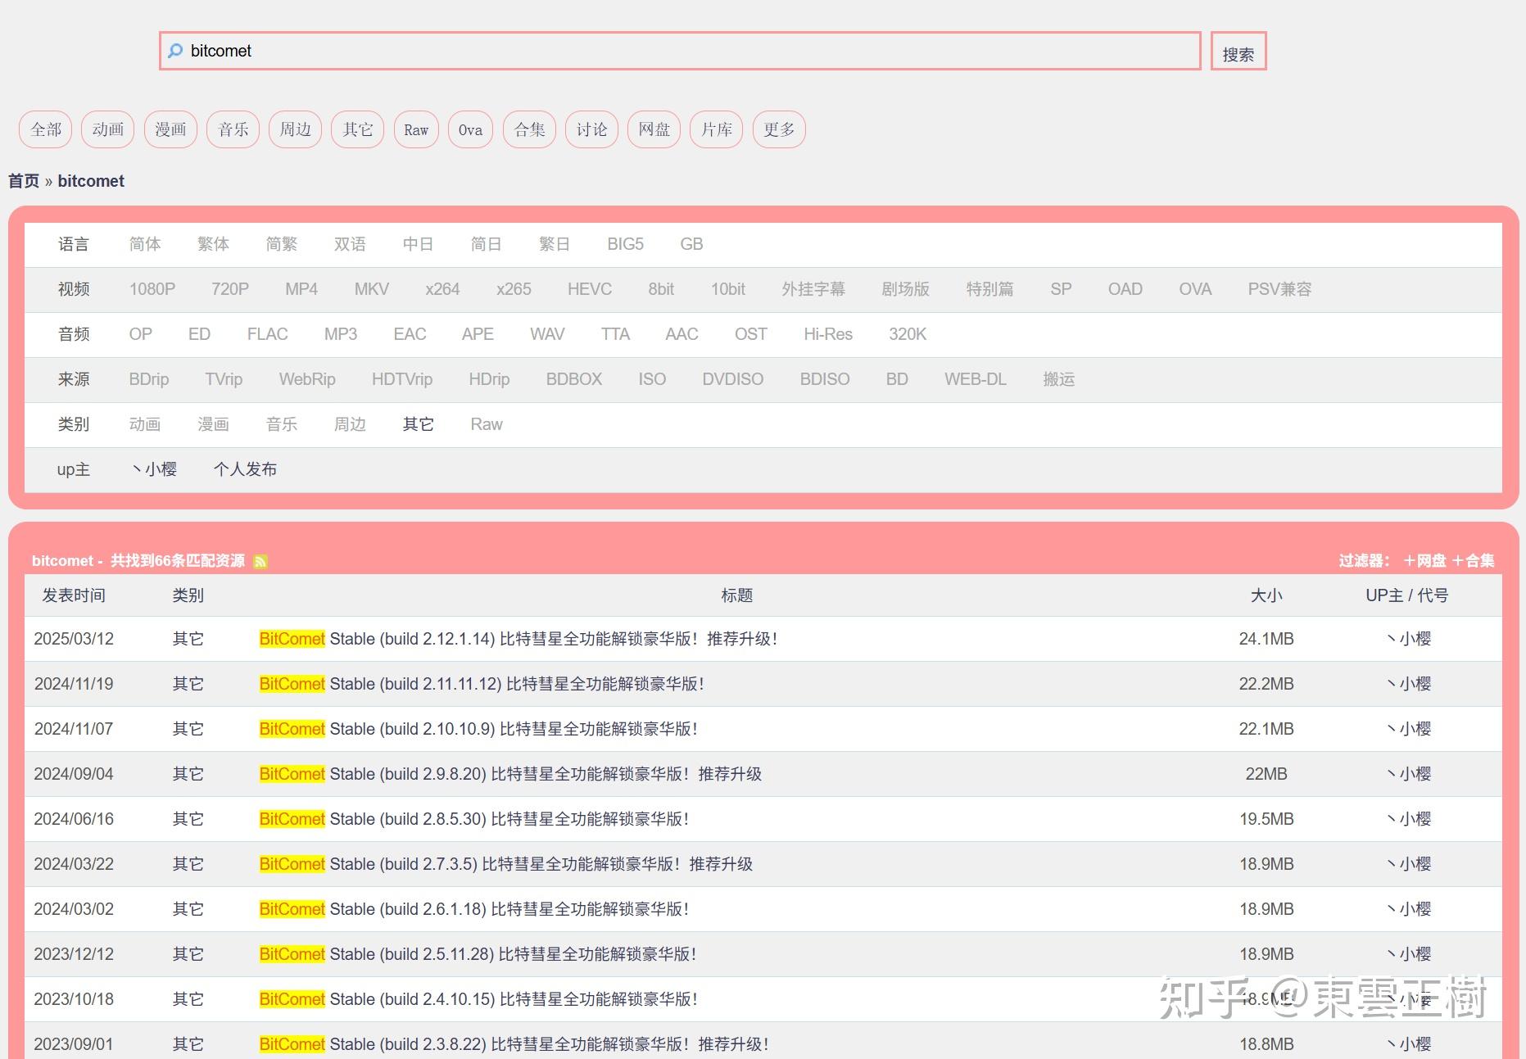Viewport: 1526px width, 1059px height.
Task: Filter language by 简体
Action: point(145,244)
